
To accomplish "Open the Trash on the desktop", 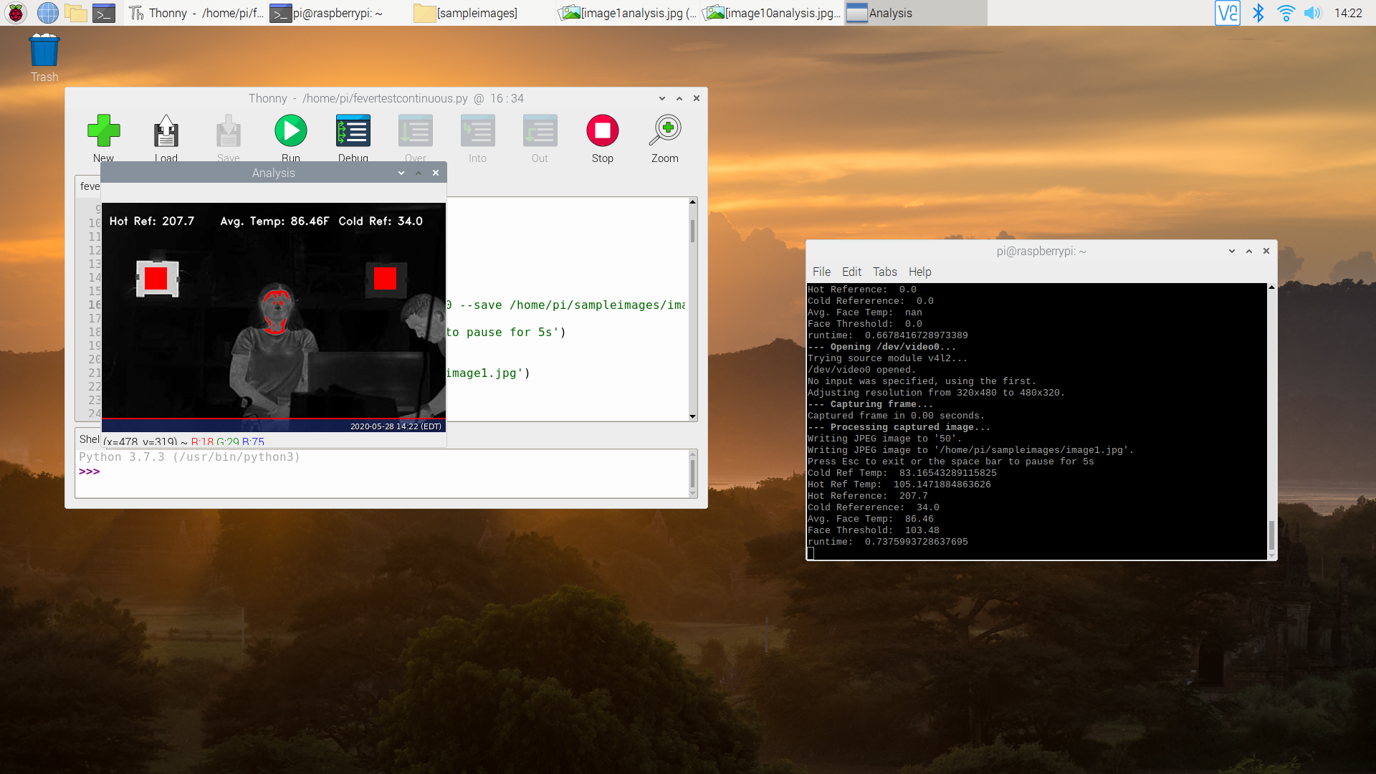I will [44, 52].
